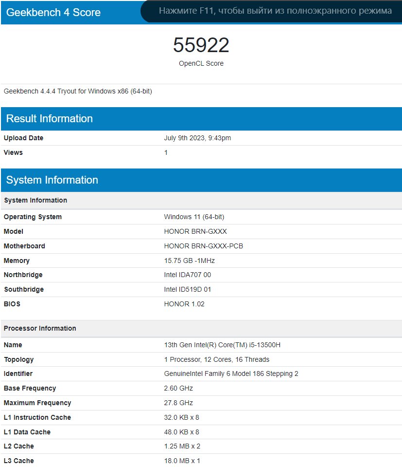Click the Geekbench 4 Score header
The image size is (402, 467).
tap(53, 13)
